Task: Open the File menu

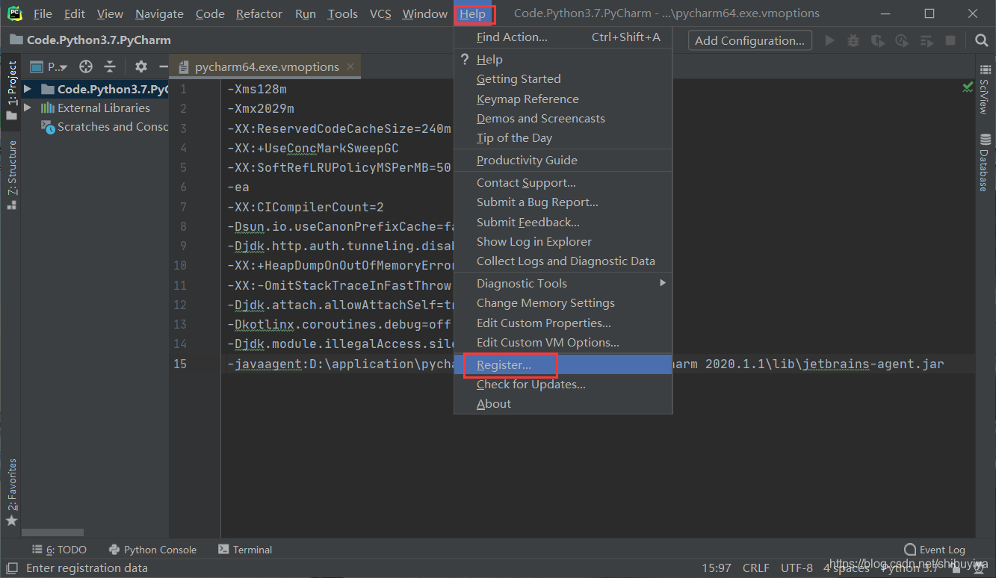Action: point(43,14)
